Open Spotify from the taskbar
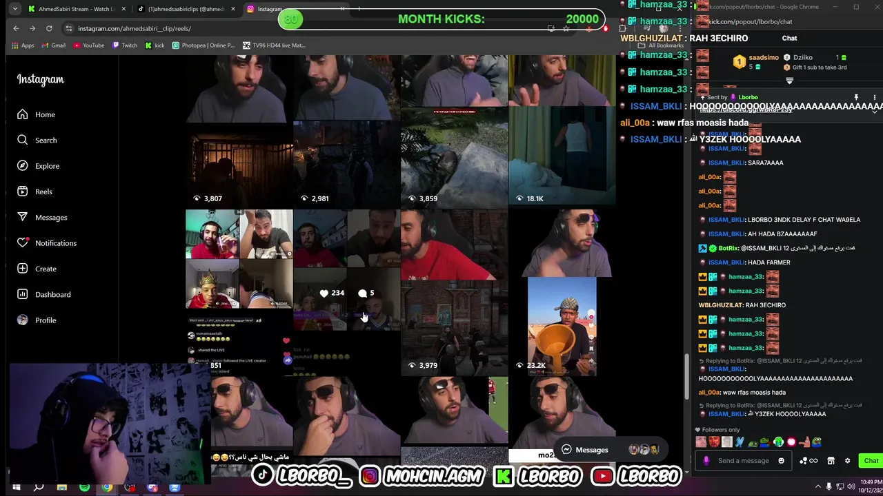 click(x=84, y=488)
